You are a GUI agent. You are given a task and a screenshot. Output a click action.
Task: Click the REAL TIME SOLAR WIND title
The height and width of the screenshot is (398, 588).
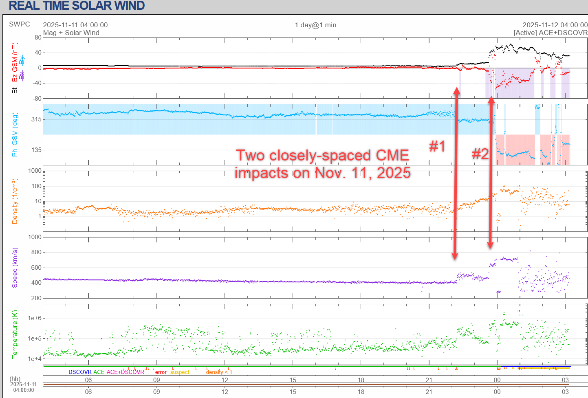click(x=77, y=6)
